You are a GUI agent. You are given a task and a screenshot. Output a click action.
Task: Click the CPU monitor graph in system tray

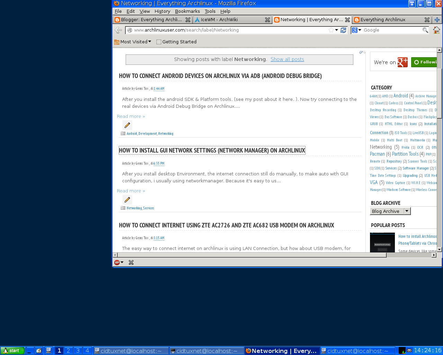click(x=402, y=350)
